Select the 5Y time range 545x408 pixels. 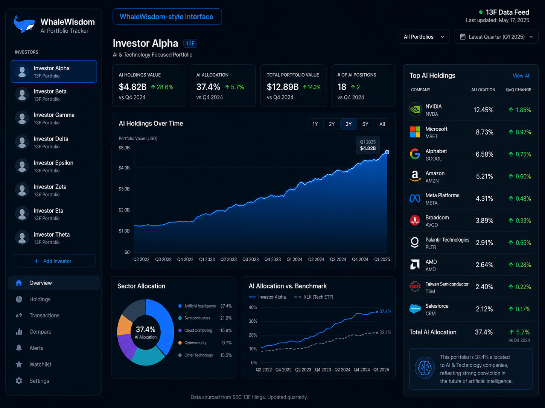click(x=365, y=124)
